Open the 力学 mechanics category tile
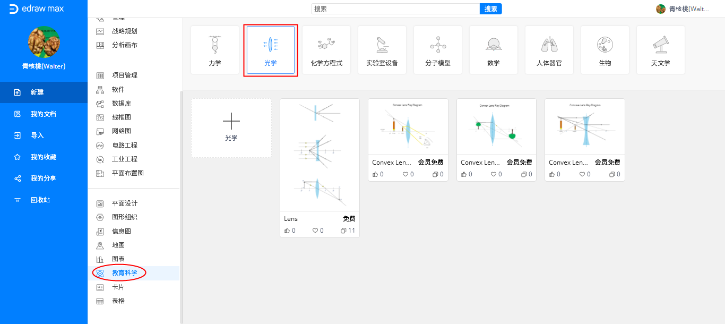 (215, 50)
